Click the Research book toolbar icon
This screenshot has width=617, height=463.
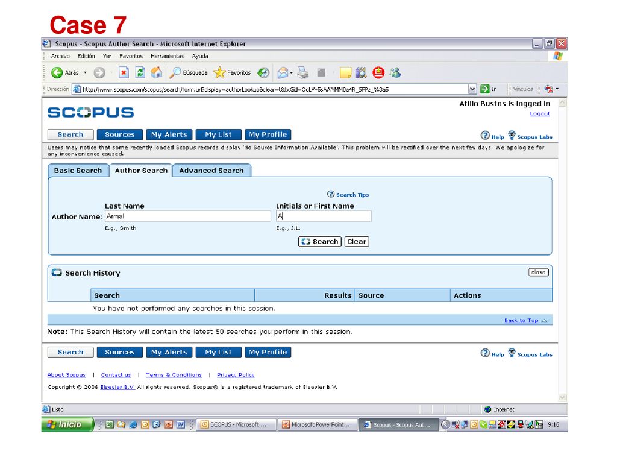pos(362,72)
